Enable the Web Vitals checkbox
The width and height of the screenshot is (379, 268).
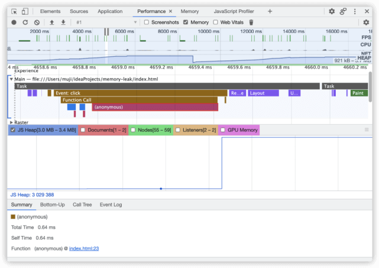(x=215, y=22)
